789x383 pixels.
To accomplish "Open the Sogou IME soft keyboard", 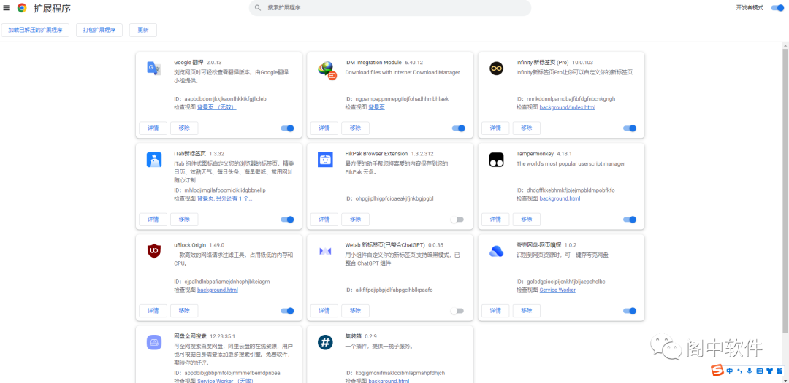I will coord(759,371).
